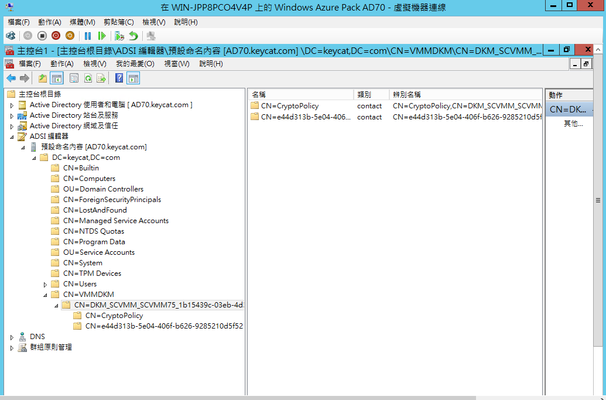Select CN=CryptoPolicy in the left tree
The image size is (606, 400).
[114, 316]
